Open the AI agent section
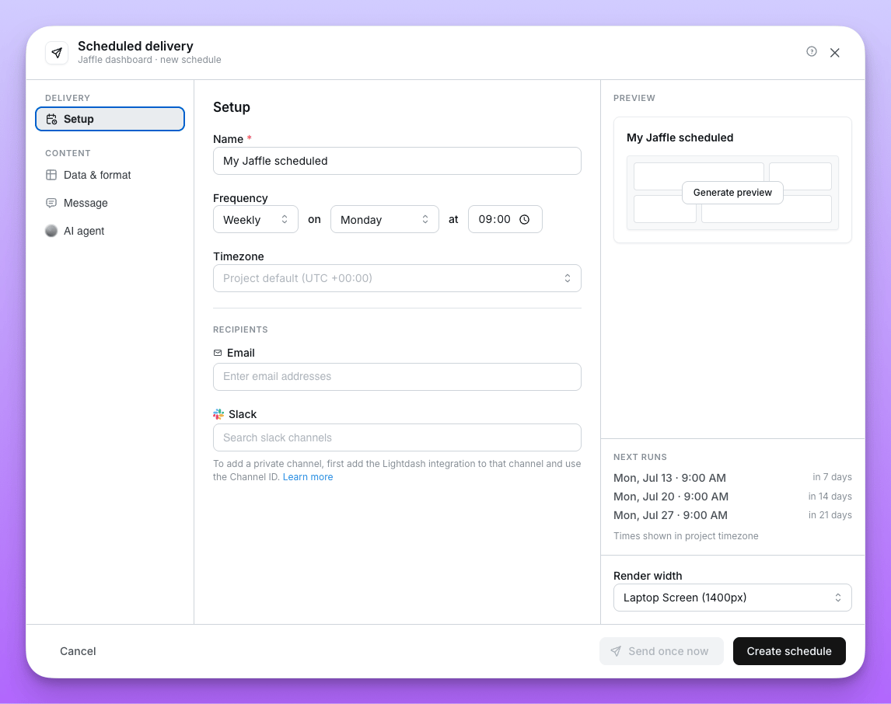Screen dimensions: 891x704 coord(110,231)
